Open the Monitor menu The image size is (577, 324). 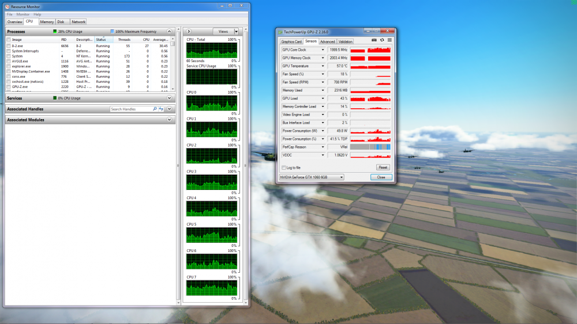coord(23,14)
